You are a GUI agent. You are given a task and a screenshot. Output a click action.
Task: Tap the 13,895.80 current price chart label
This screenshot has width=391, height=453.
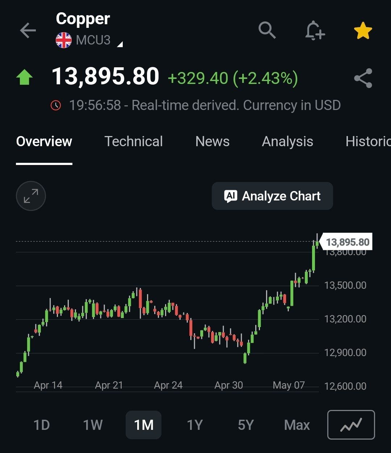[347, 242]
